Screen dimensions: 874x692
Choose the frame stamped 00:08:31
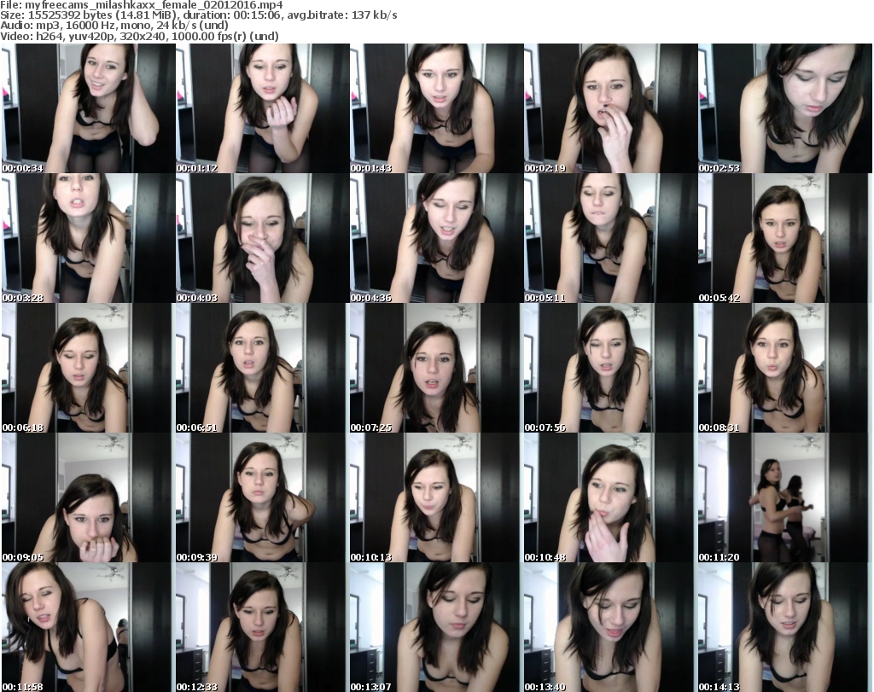pyautogui.click(x=785, y=368)
